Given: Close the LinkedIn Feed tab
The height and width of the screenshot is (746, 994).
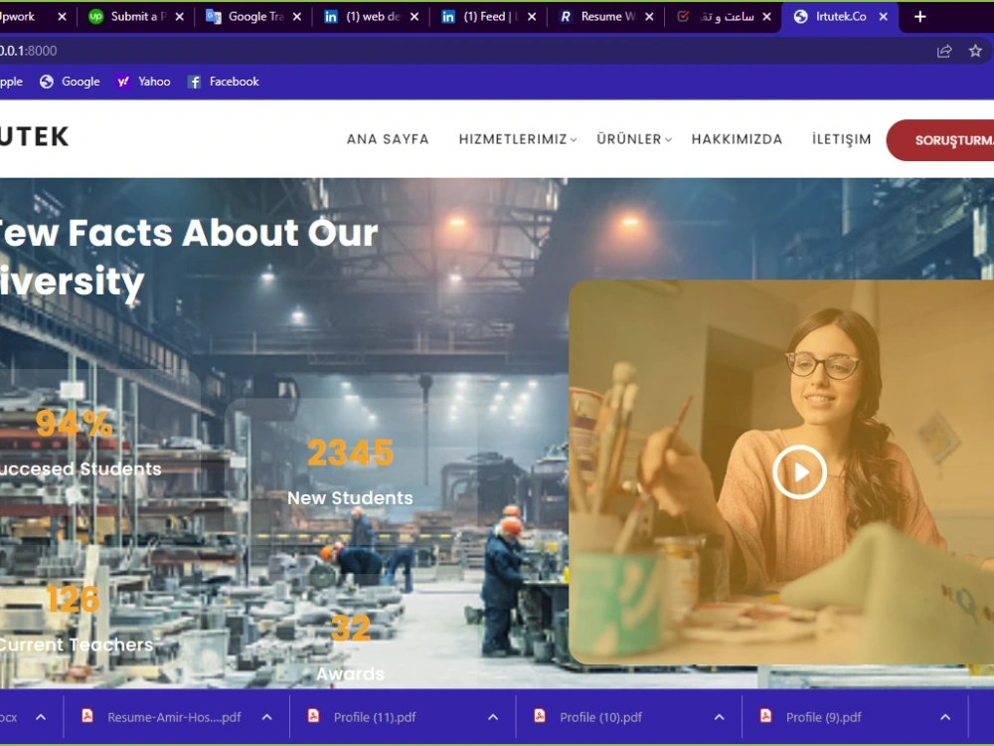Looking at the screenshot, I should pos(531,17).
